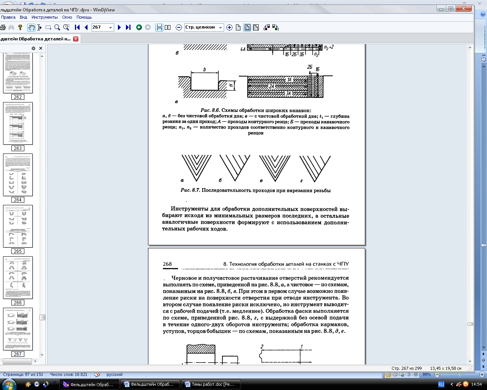Click thumbnail panel scroll-up arrow
The image size is (487, 390).
pyautogui.click(x=42, y=56)
